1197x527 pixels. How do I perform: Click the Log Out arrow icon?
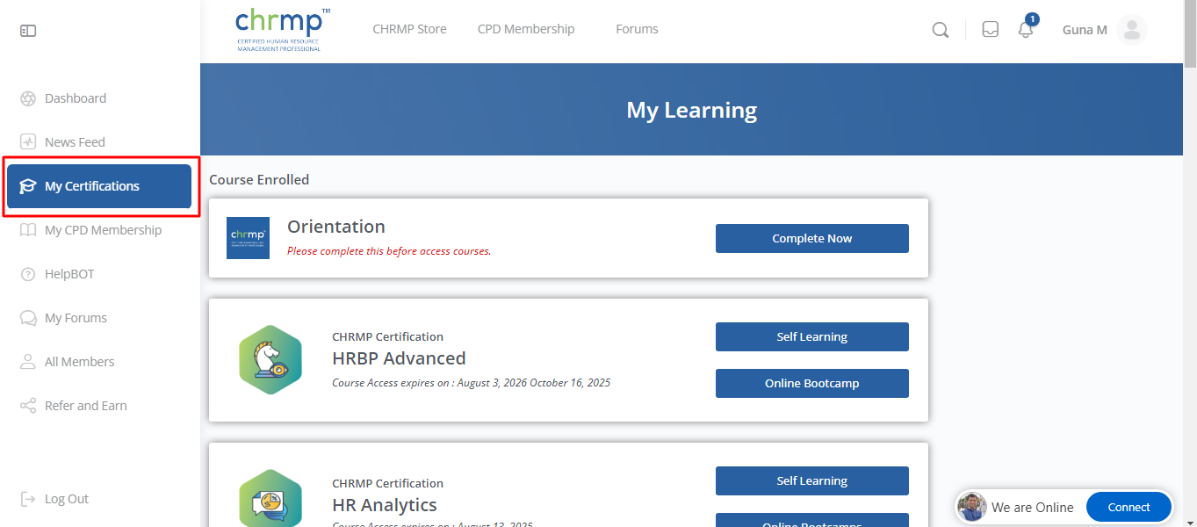(28, 499)
